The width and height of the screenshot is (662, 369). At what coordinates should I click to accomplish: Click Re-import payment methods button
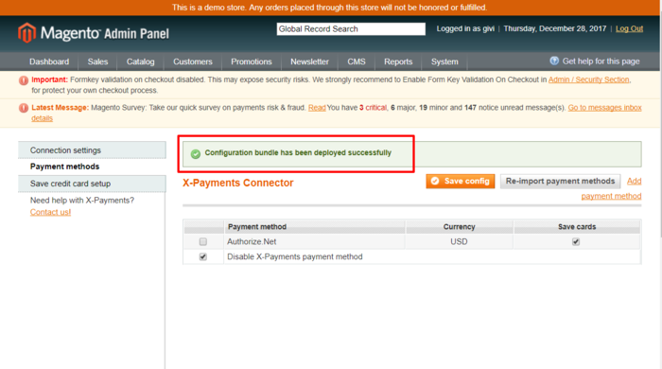[560, 181]
